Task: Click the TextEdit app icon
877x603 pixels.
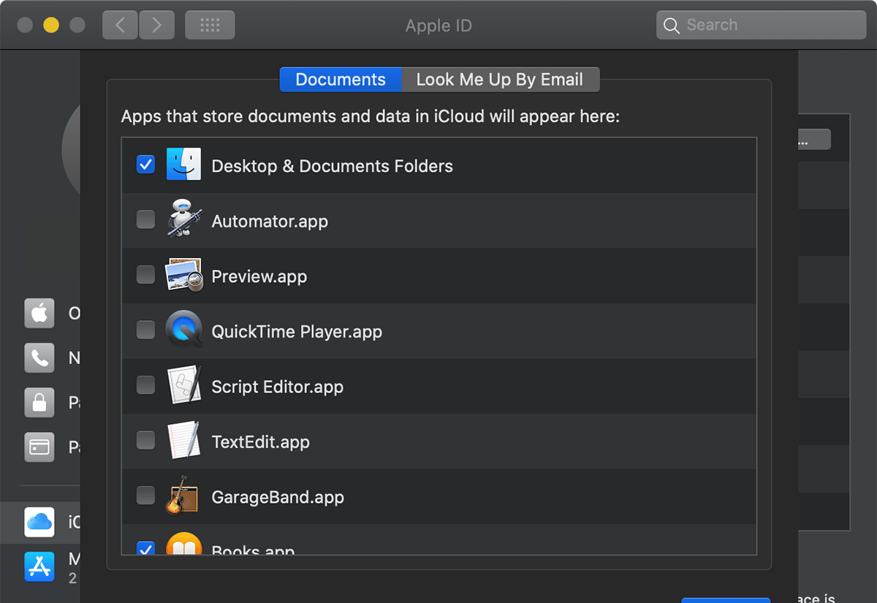Action: click(183, 441)
